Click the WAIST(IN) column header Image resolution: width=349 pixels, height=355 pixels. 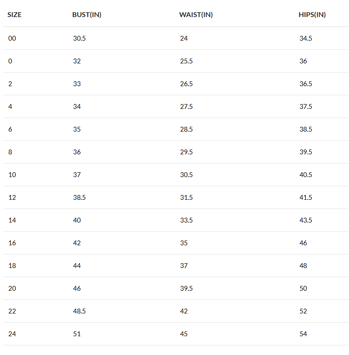coord(196,15)
